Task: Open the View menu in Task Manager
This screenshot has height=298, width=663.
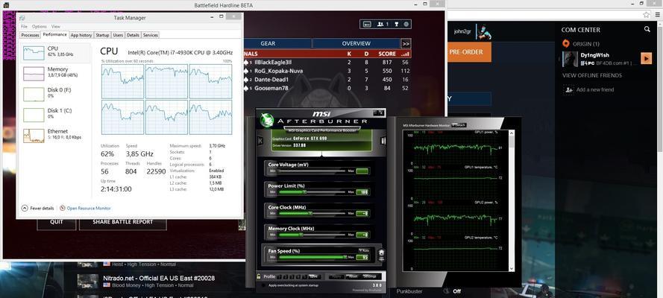Action: [x=56, y=27]
